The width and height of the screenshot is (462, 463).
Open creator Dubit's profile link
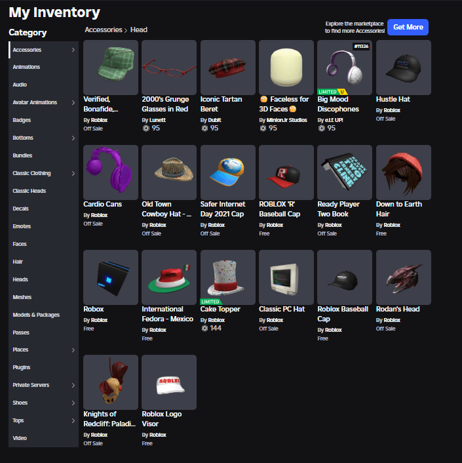pos(215,120)
